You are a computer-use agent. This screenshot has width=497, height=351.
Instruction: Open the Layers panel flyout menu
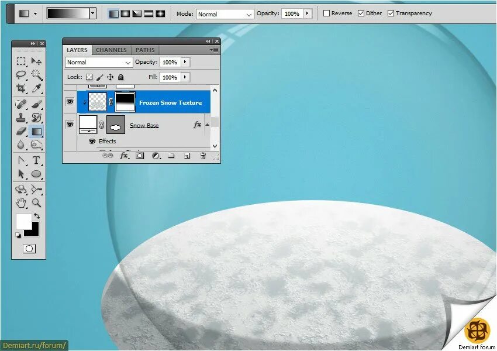point(214,50)
